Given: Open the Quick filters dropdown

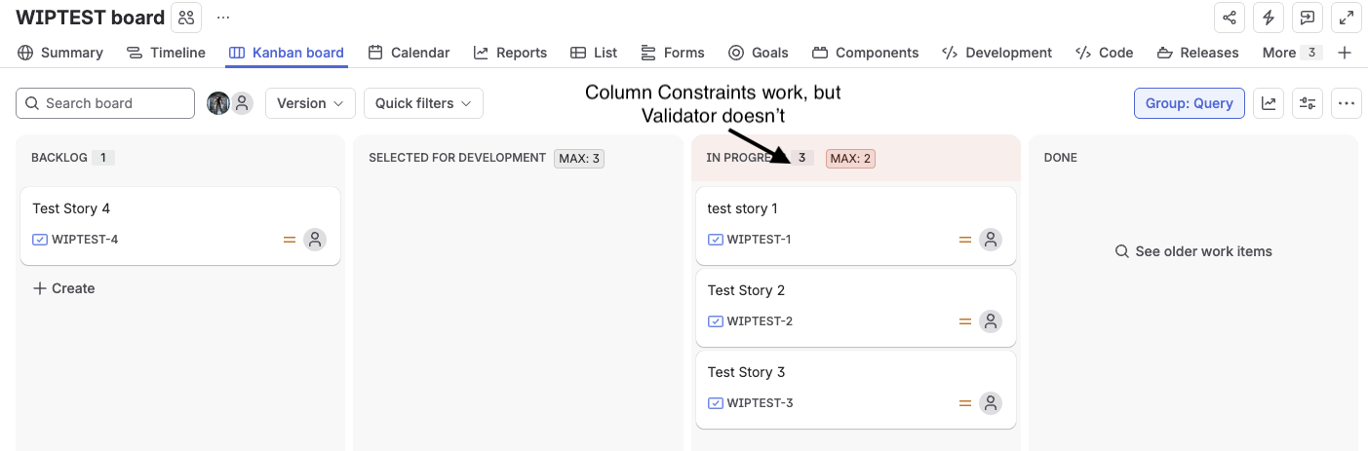Looking at the screenshot, I should 423,103.
